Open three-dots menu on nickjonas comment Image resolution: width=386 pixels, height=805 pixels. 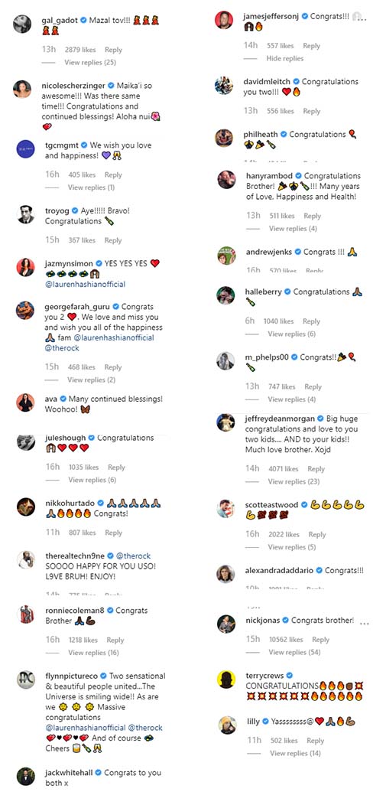coord(365,623)
